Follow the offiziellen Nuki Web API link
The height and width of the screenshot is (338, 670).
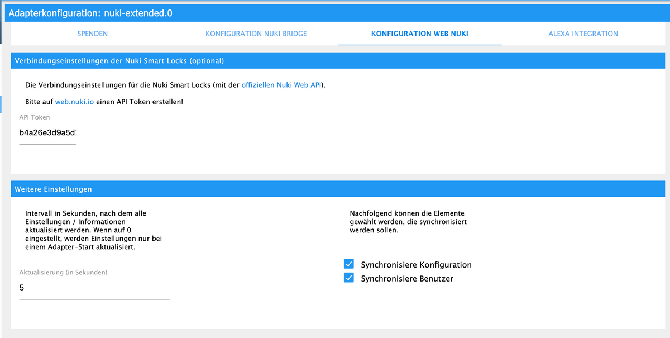281,85
